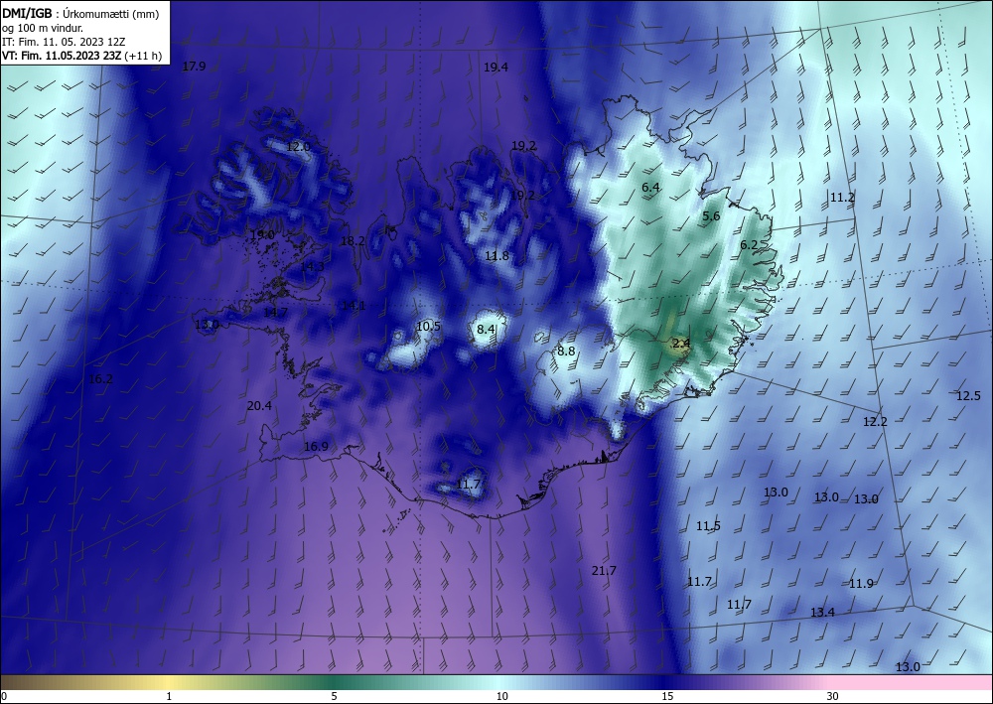Click the 13.4 value on the map
Screen dimensions: 993x704
(x=822, y=613)
